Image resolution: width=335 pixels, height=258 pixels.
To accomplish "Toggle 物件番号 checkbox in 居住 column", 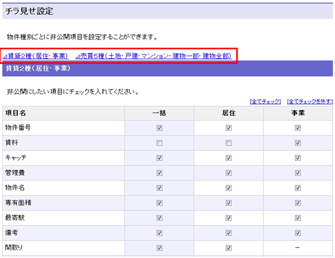I will 228,128.
